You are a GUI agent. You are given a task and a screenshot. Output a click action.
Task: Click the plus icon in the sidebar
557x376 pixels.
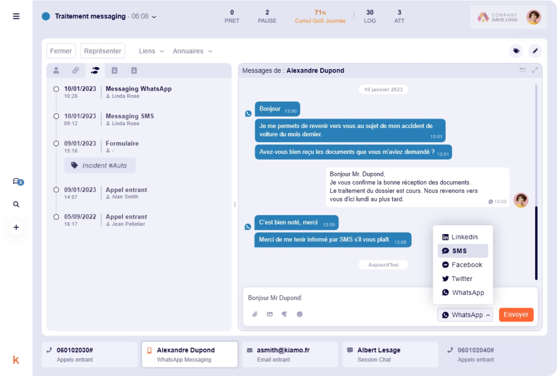(x=16, y=227)
